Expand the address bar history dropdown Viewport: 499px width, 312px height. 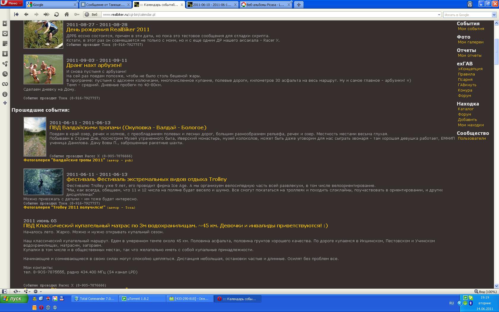coord(439,15)
